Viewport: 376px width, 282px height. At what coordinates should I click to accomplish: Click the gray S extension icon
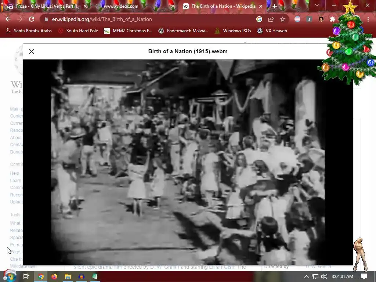point(309,19)
